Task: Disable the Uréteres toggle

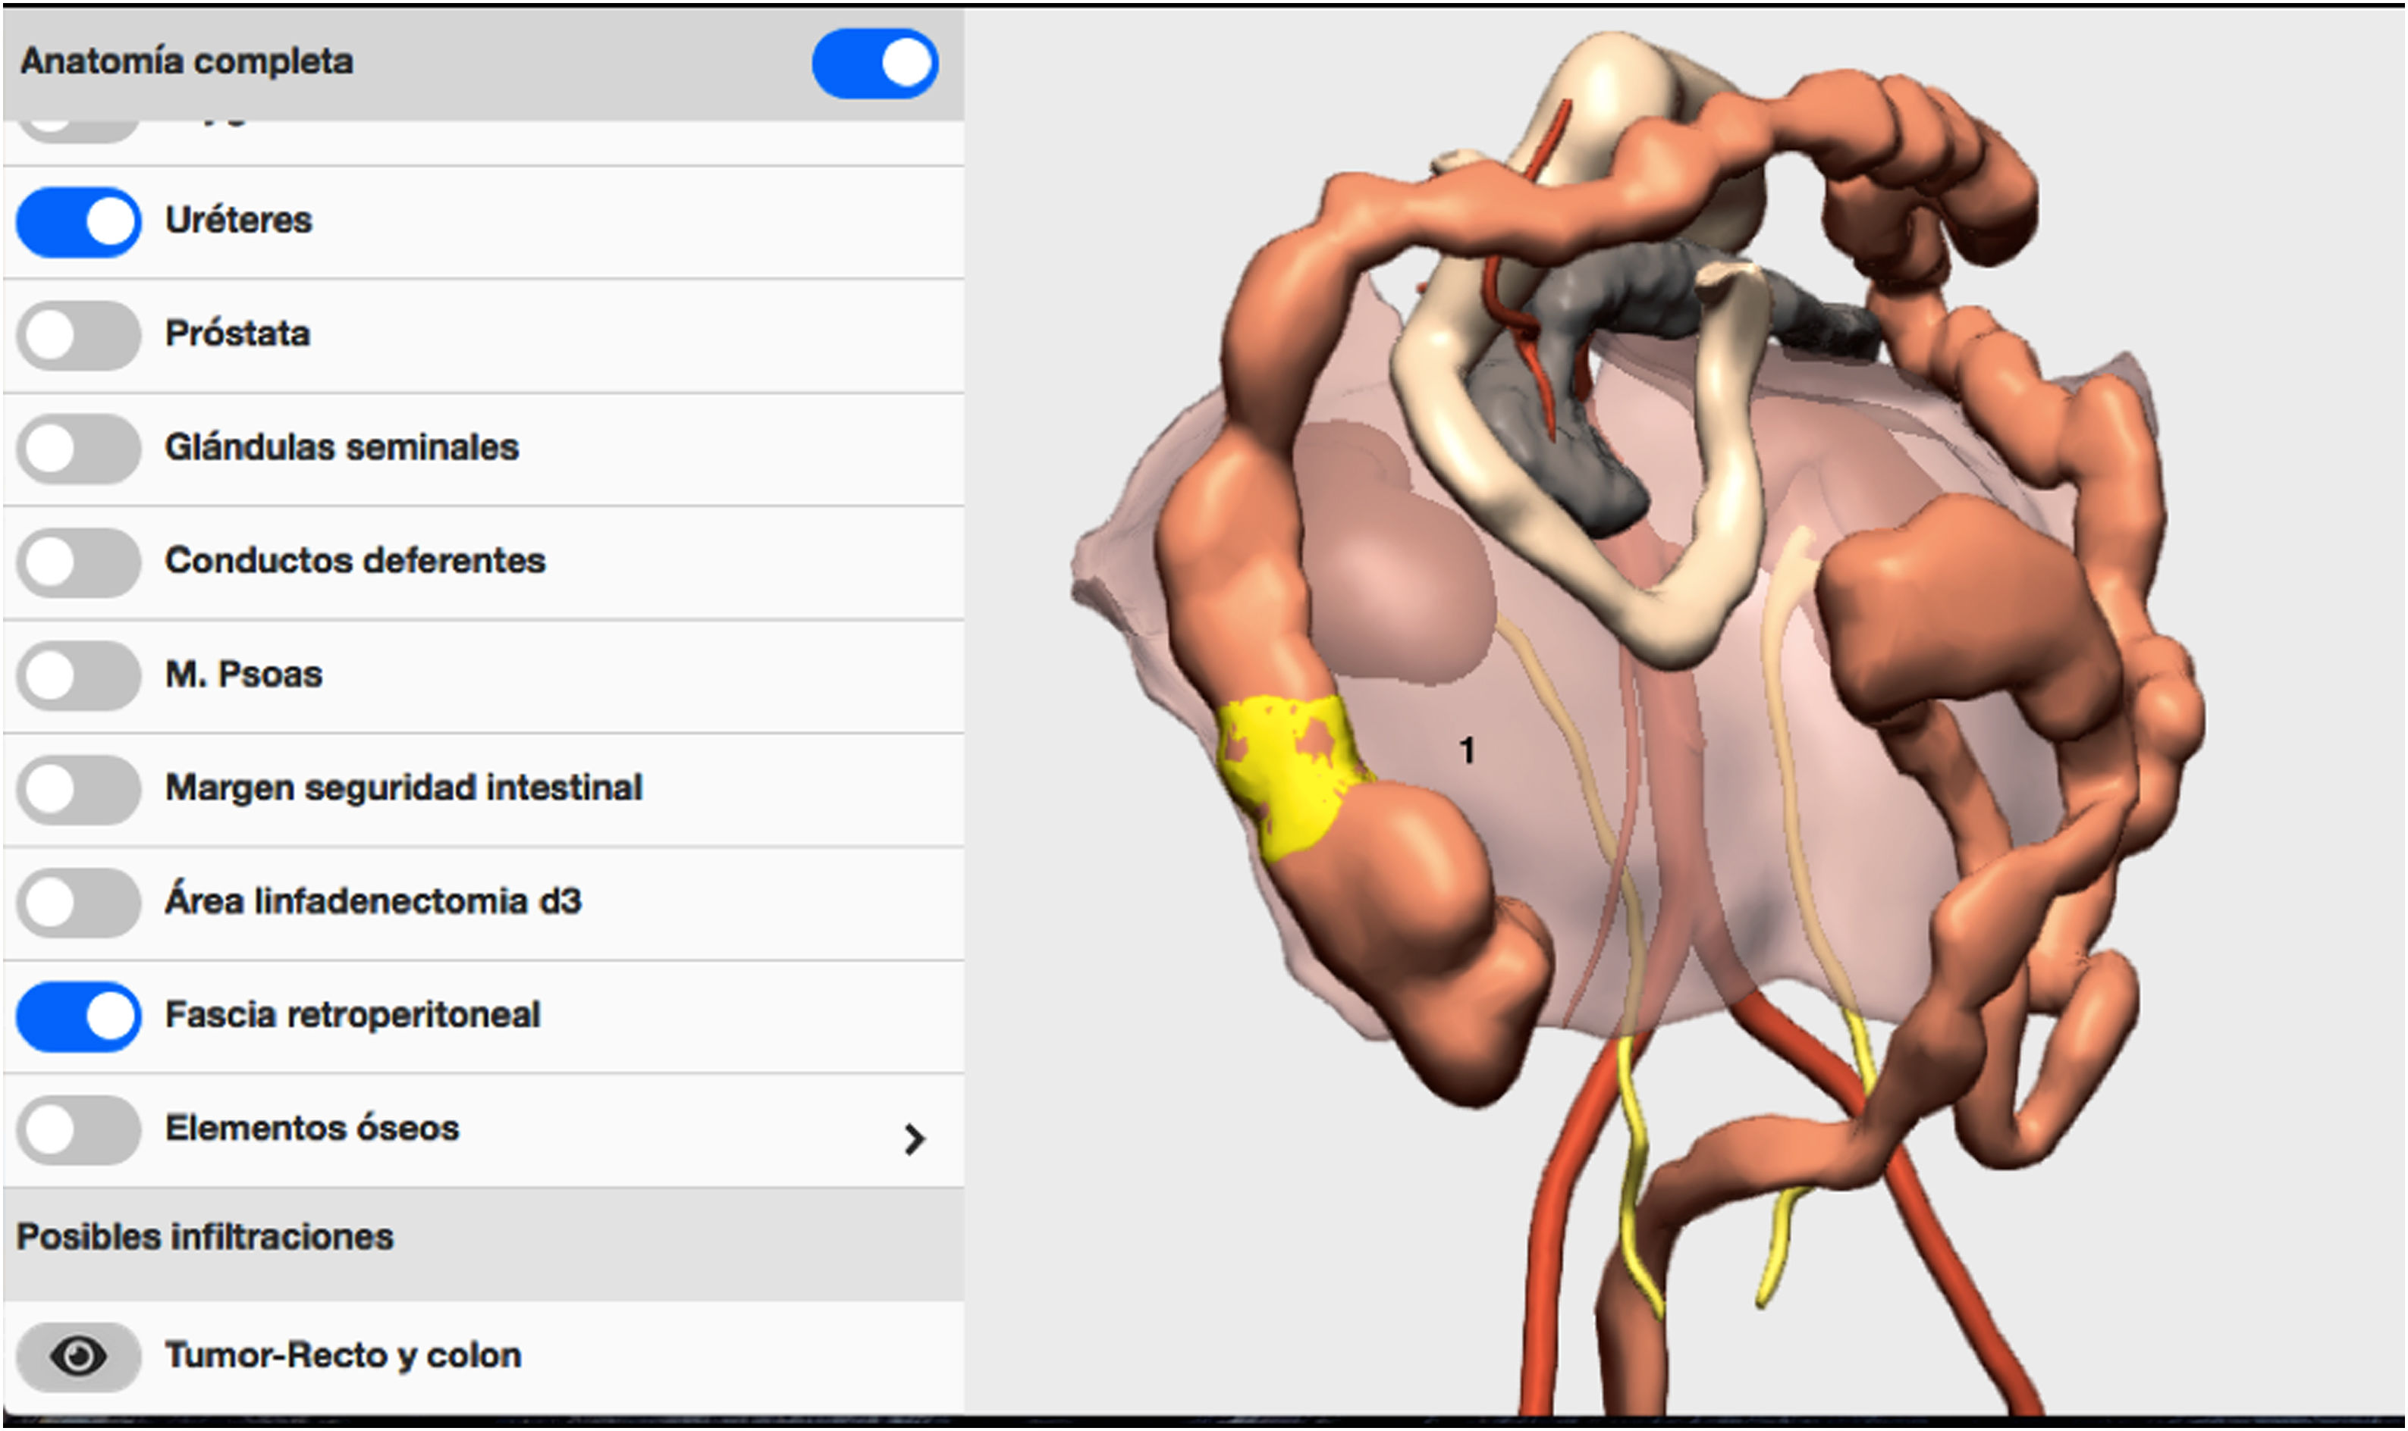Action: coord(78,222)
